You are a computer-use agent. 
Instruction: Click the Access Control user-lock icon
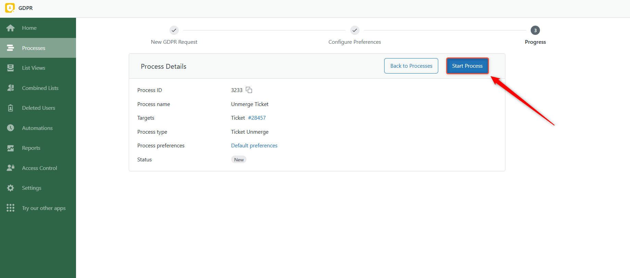pyautogui.click(x=11, y=168)
